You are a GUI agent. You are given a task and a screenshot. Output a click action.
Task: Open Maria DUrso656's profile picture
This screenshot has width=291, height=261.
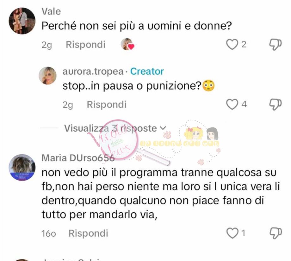point(22,167)
